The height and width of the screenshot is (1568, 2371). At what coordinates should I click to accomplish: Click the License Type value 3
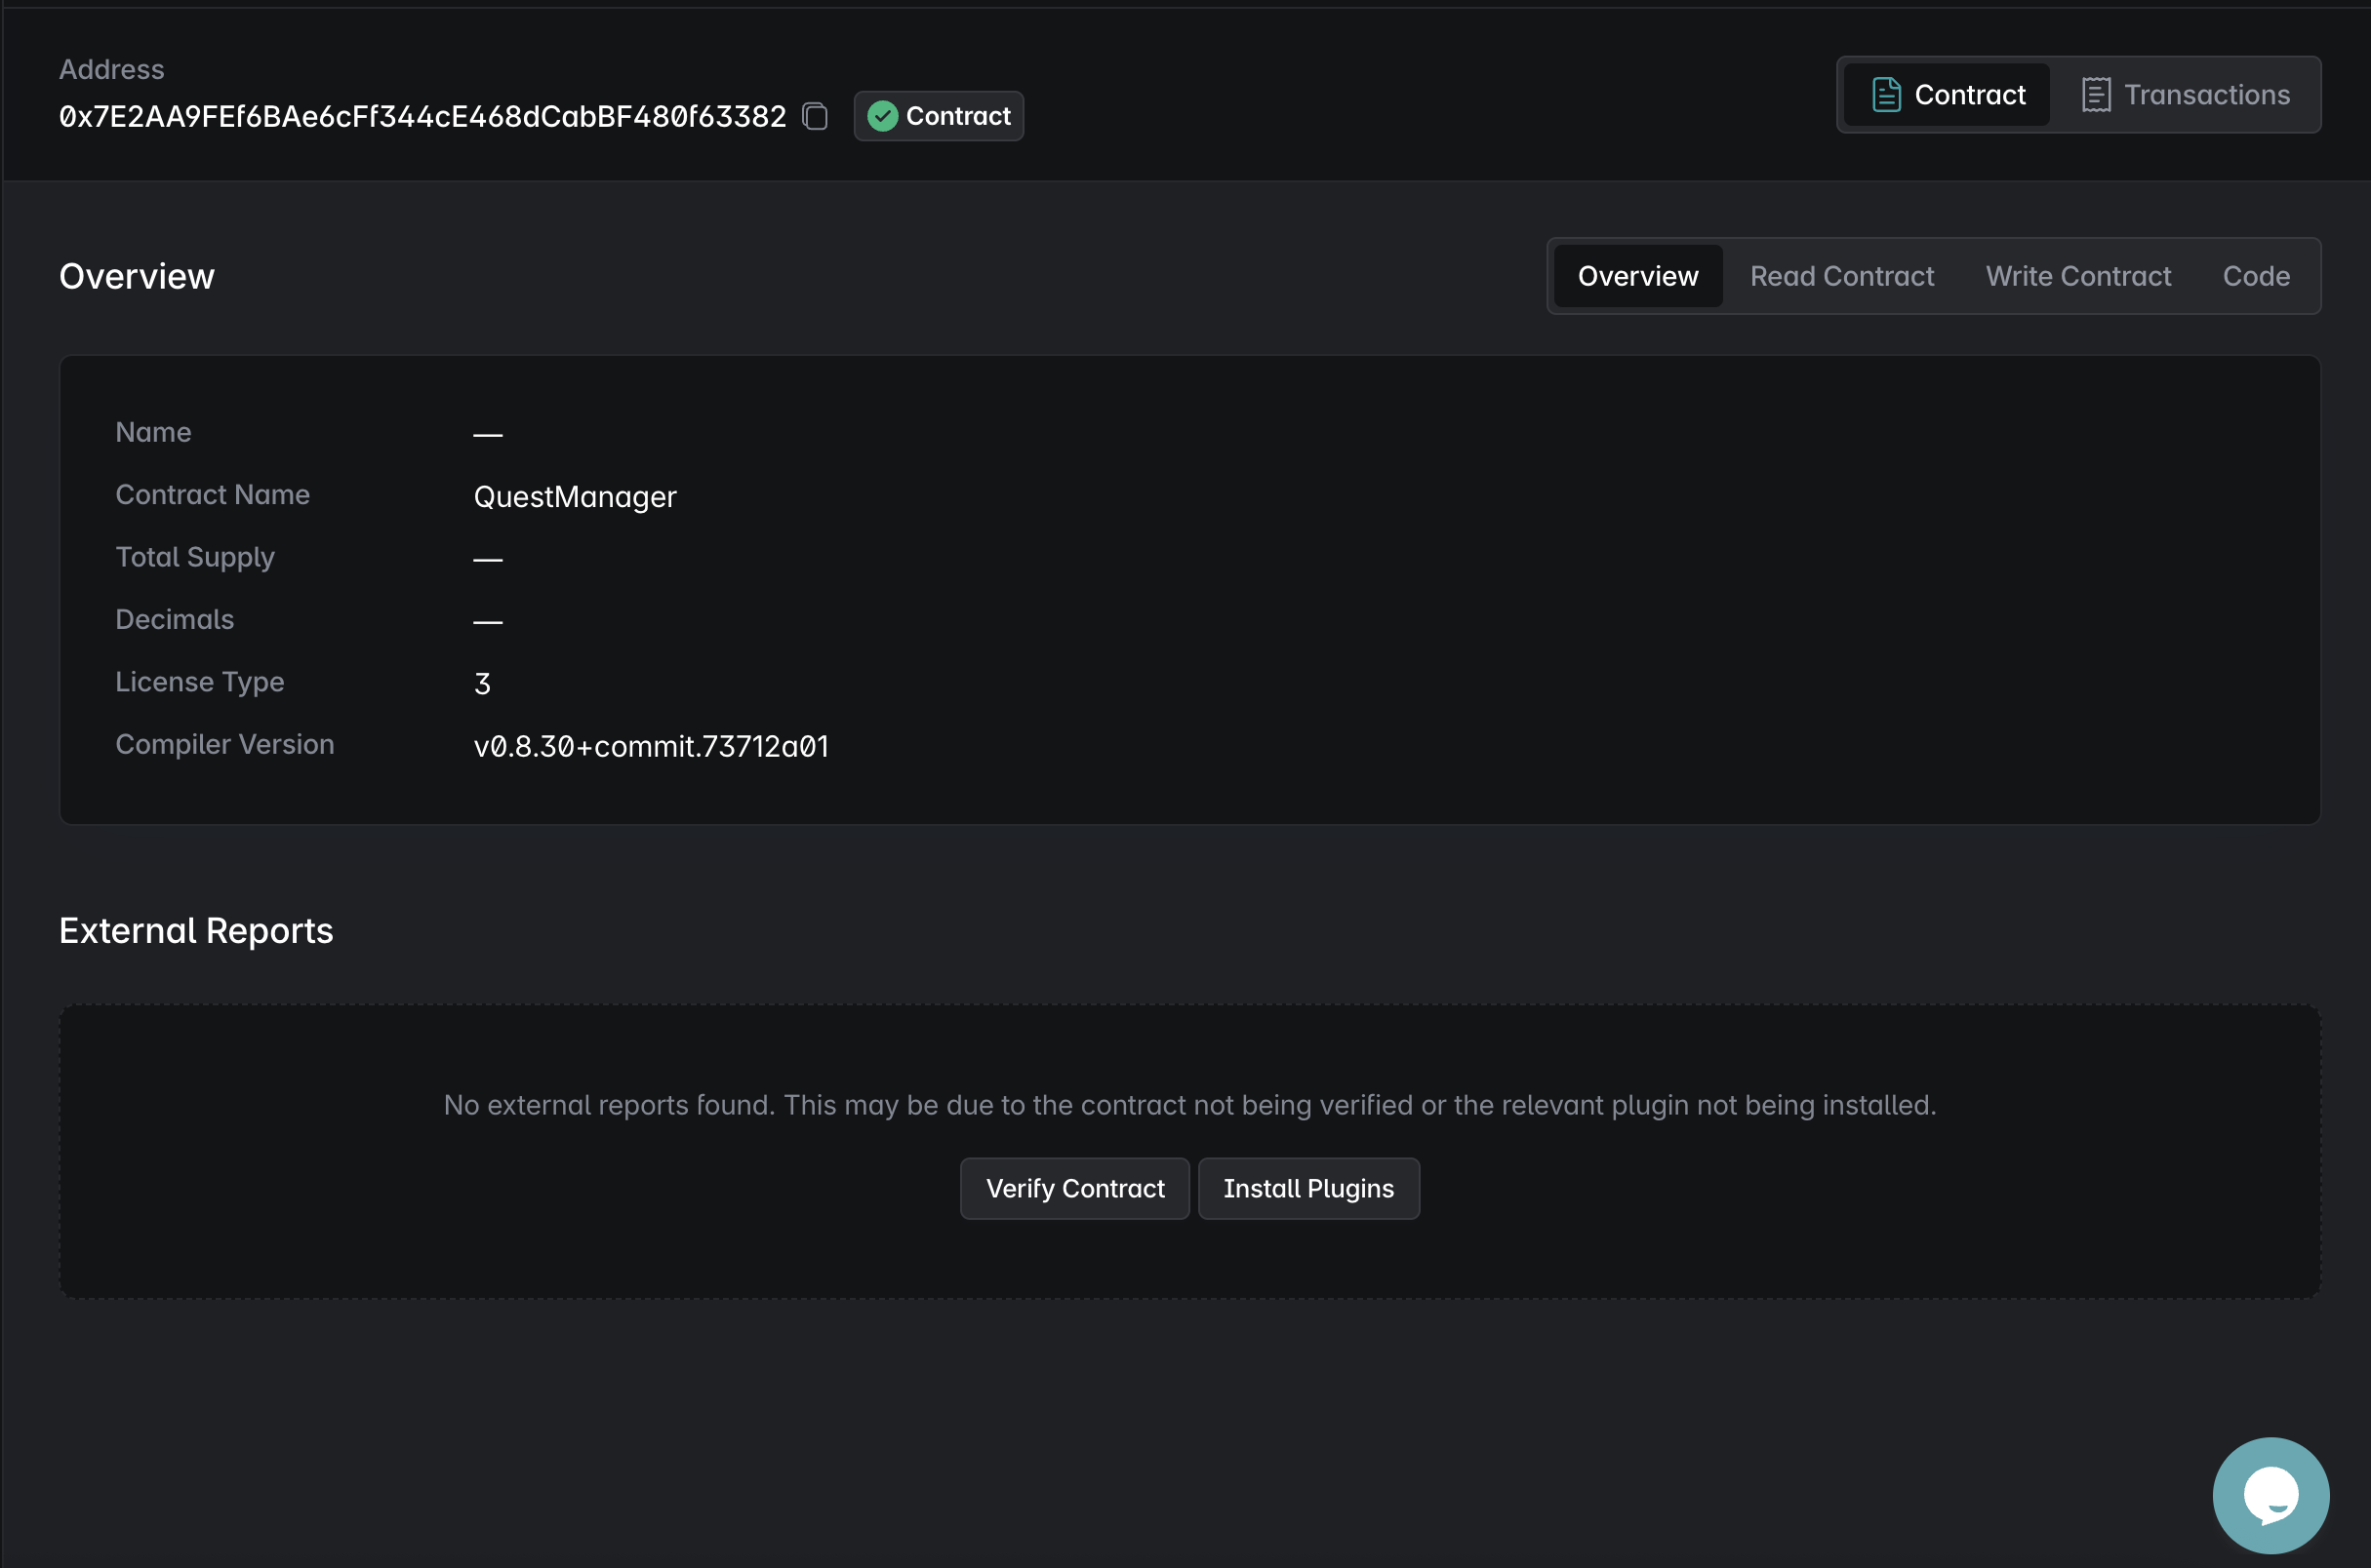[483, 683]
